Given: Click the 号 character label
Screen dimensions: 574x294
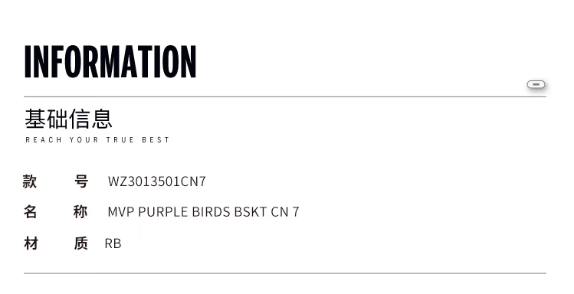Looking at the screenshot, I should (x=81, y=181).
